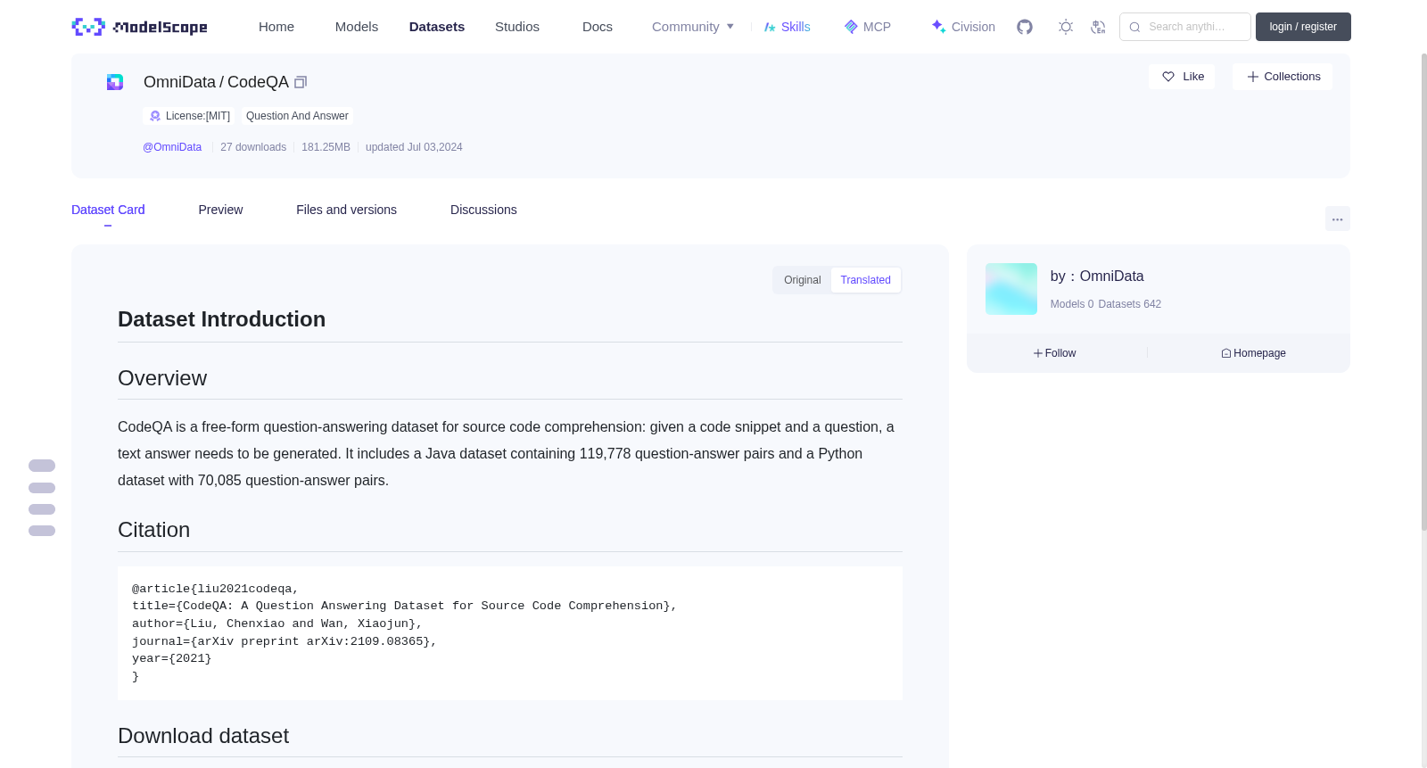This screenshot has height=768, width=1427.
Task: Focus the Search anything input field
Action: [1185, 27]
